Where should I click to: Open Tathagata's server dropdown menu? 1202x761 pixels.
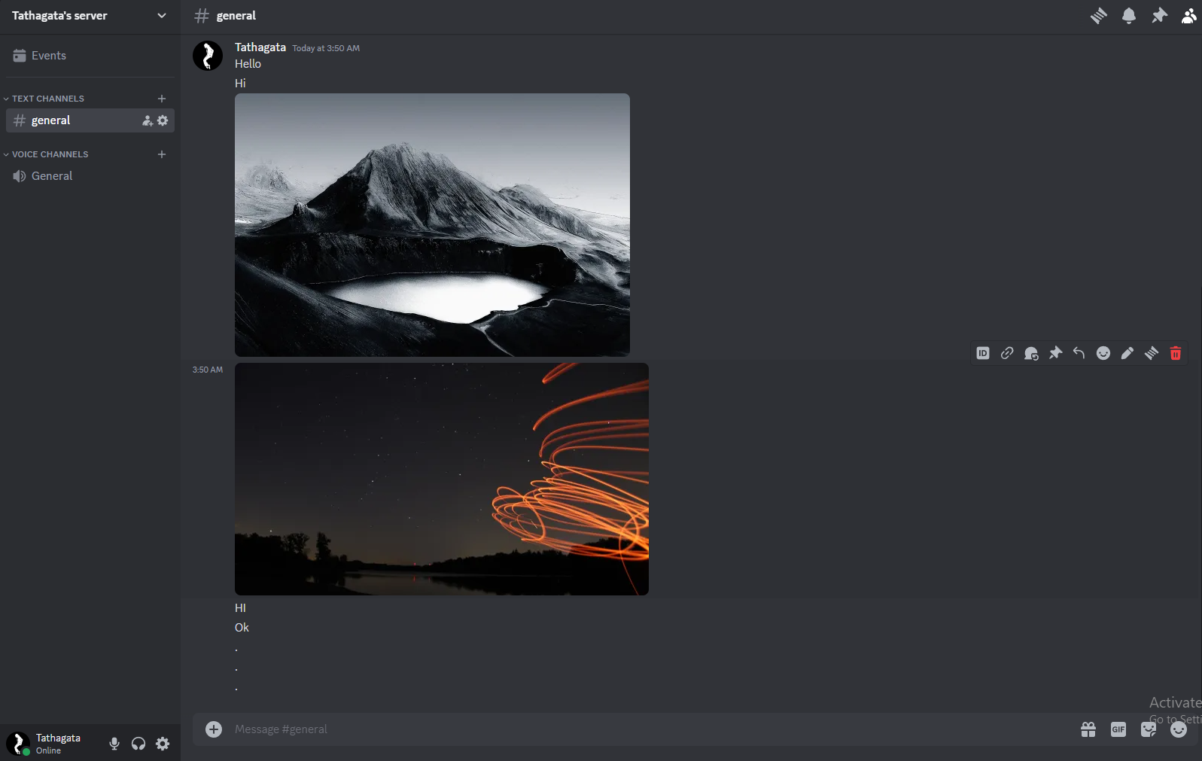pos(90,16)
